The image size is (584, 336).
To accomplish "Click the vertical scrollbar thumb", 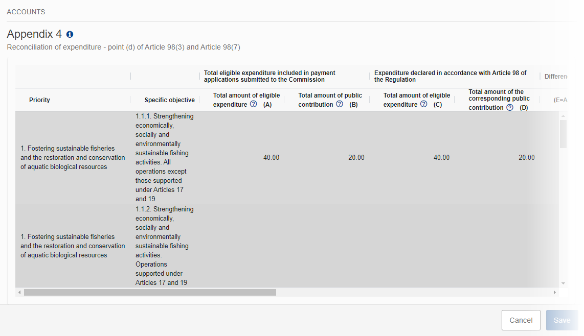I will pos(563,134).
